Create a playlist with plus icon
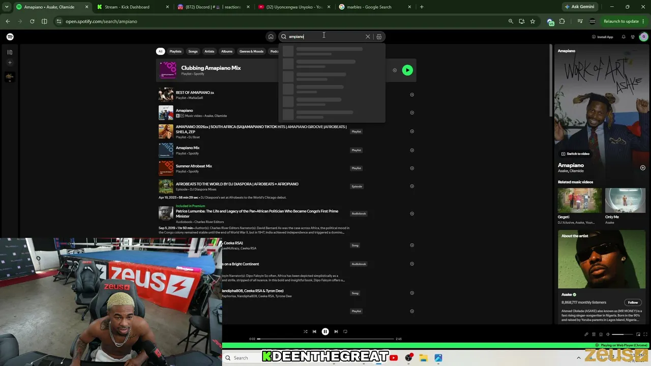 coord(10,63)
